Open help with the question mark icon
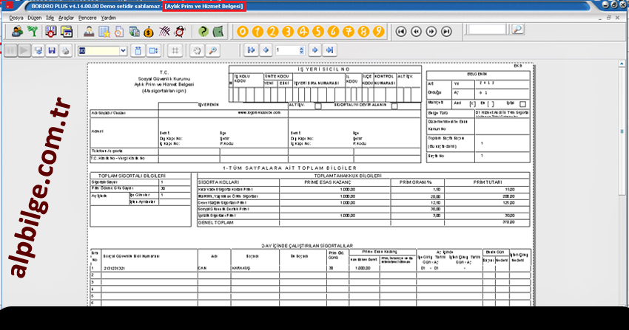The image size is (629, 330). [x=203, y=32]
